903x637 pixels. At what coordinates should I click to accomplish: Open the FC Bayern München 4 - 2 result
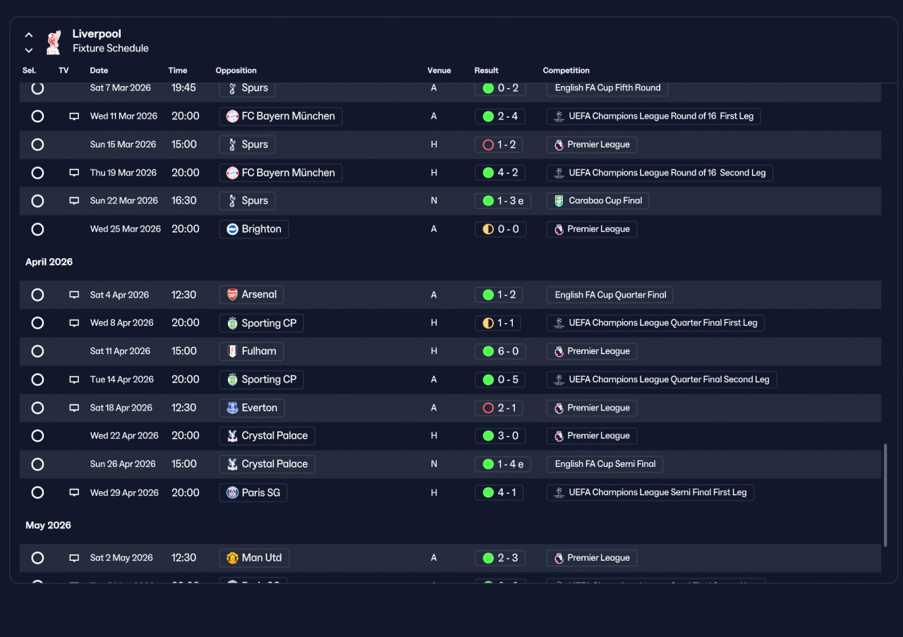point(500,173)
